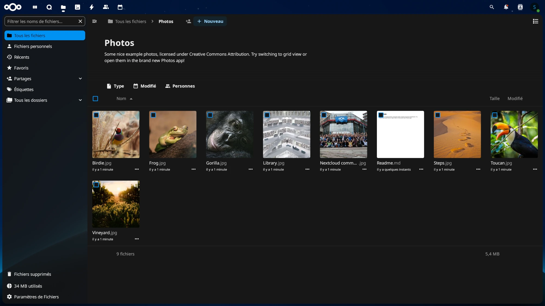Open Récents view
545x306 pixels.
pyautogui.click(x=45, y=57)
